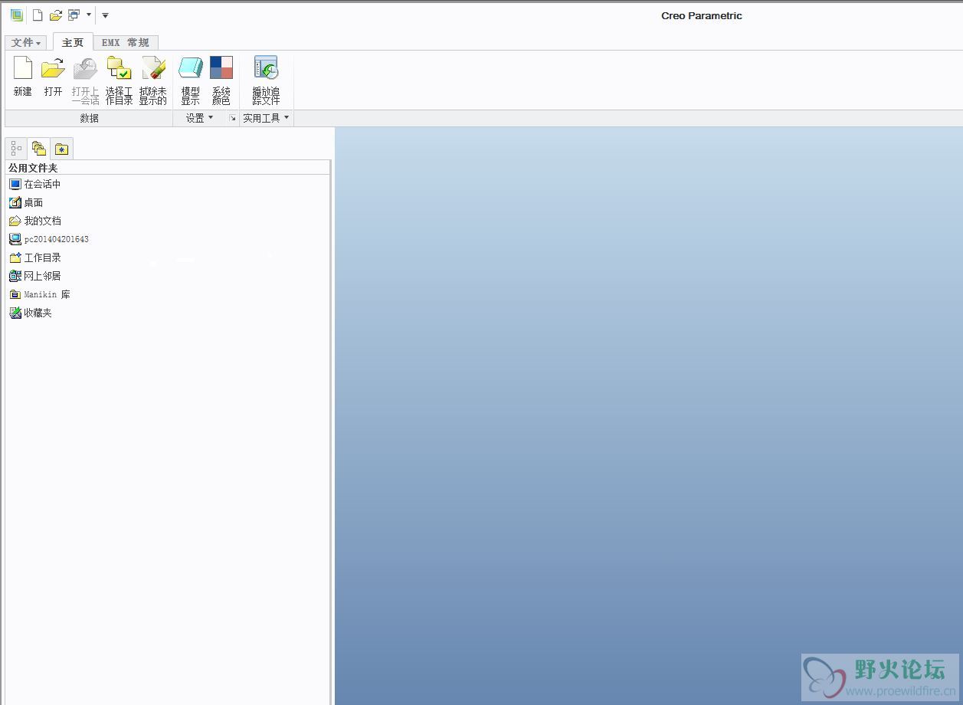Click the 选择工作目录 ribbon button
This screenshot has width=963, height=705.
coord(119,80)
